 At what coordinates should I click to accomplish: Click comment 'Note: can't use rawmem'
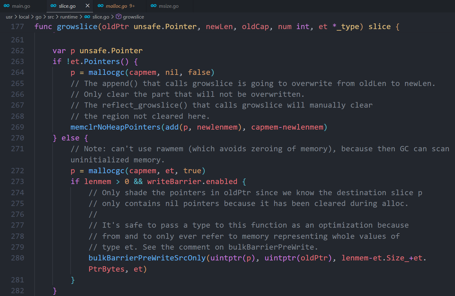tap(260, 154)
